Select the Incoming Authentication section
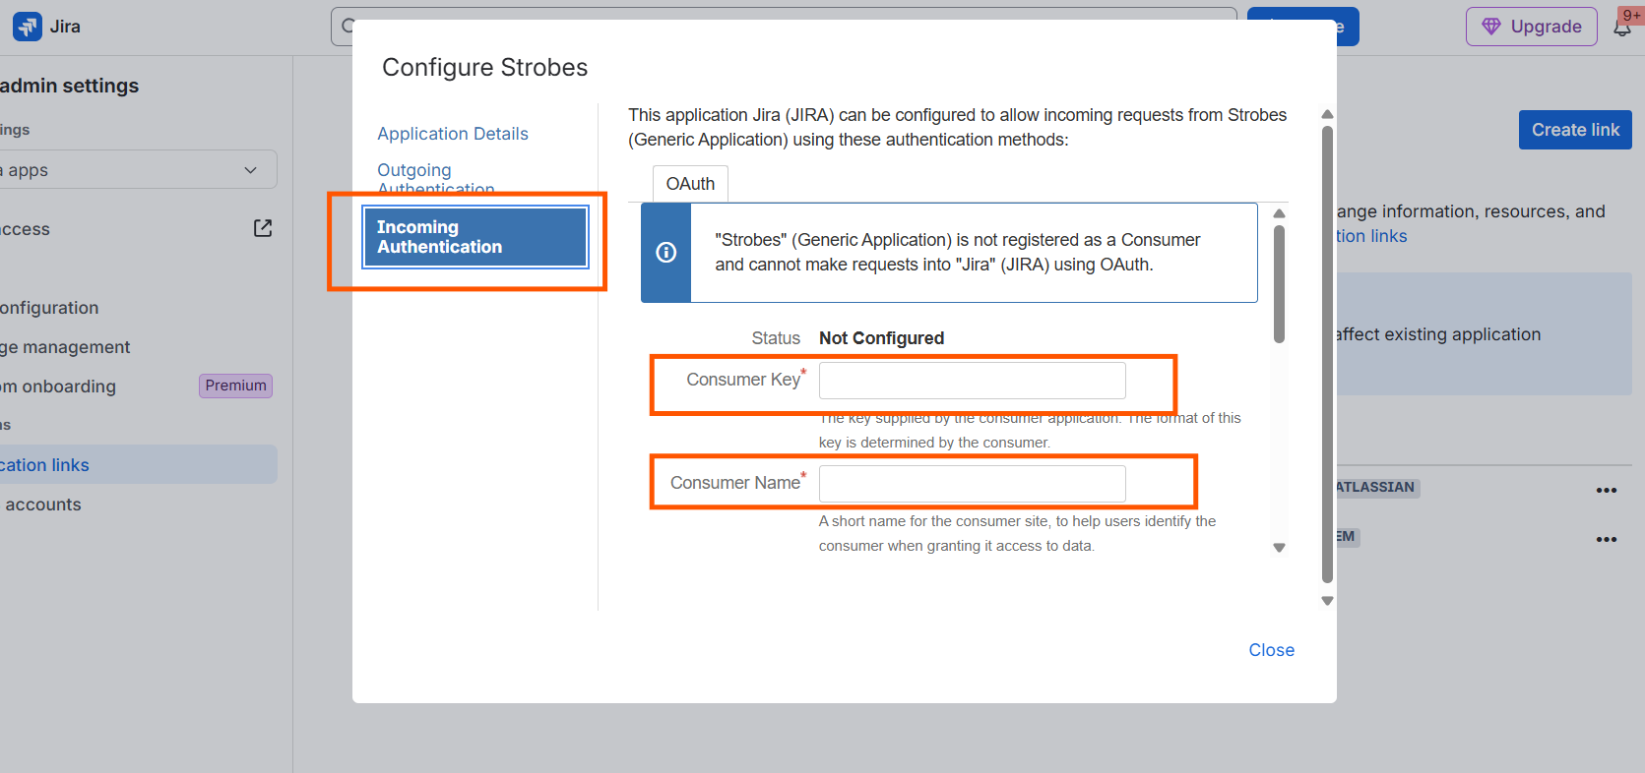This screenshot has width=1645, height=773. (x=475, y=237)
